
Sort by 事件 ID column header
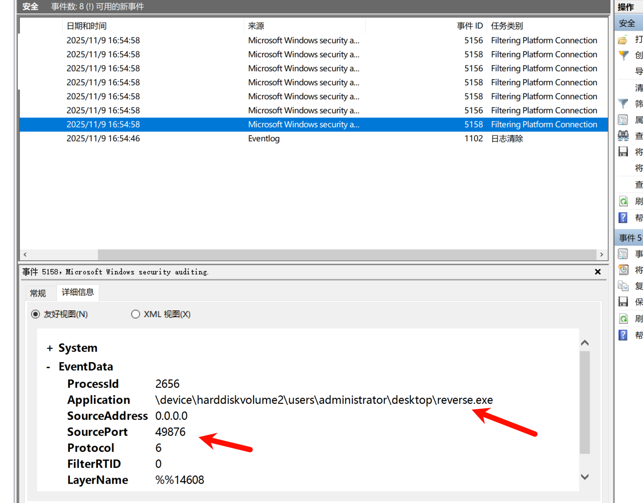coord(469,26)
